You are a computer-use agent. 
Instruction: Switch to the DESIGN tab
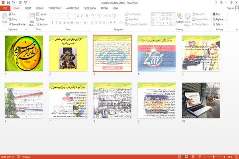[x=40, y=8]
